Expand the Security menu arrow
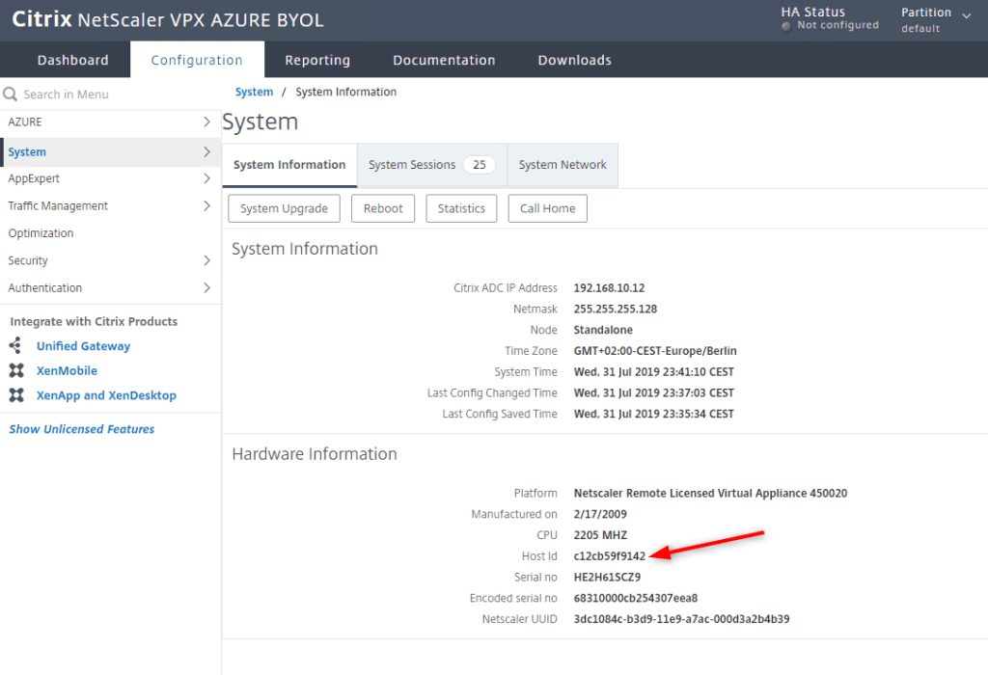 206,260
